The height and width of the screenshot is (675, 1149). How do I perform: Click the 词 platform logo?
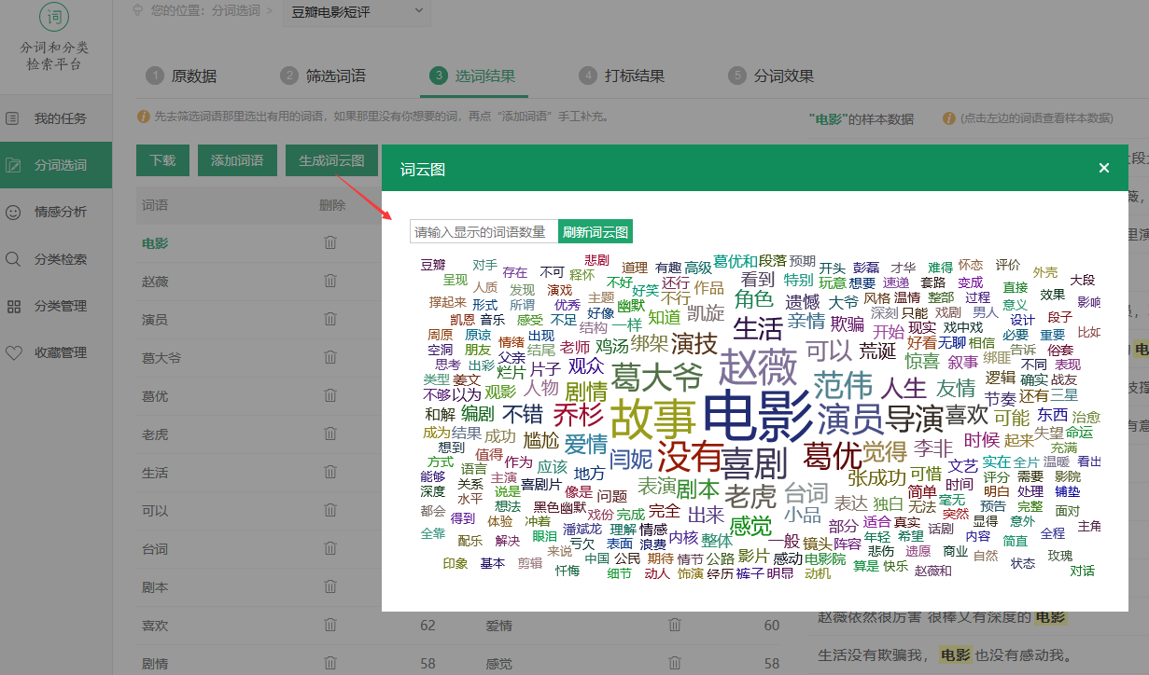click(55, 17)
